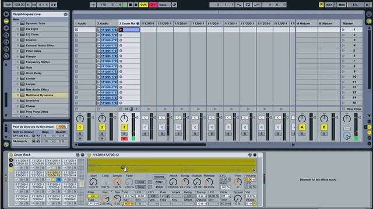Toggle the punch-in switch
The height and width of the screenshot is (209, 373).
click(239, 5)
